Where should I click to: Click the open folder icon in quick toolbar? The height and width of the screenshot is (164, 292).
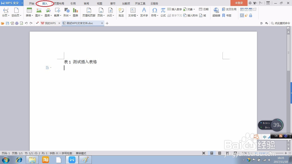3,23
